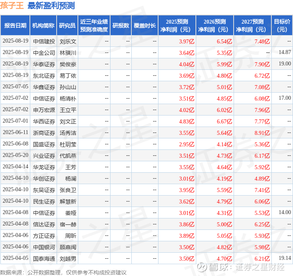Select analyst 姜娅
293x276 pixels.
(x=71, y=213)
